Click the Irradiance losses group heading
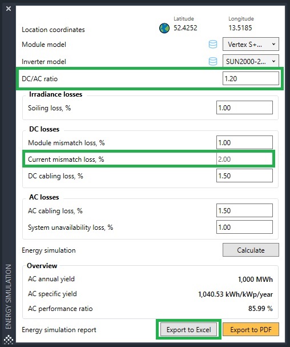 (x=56, y=94)
